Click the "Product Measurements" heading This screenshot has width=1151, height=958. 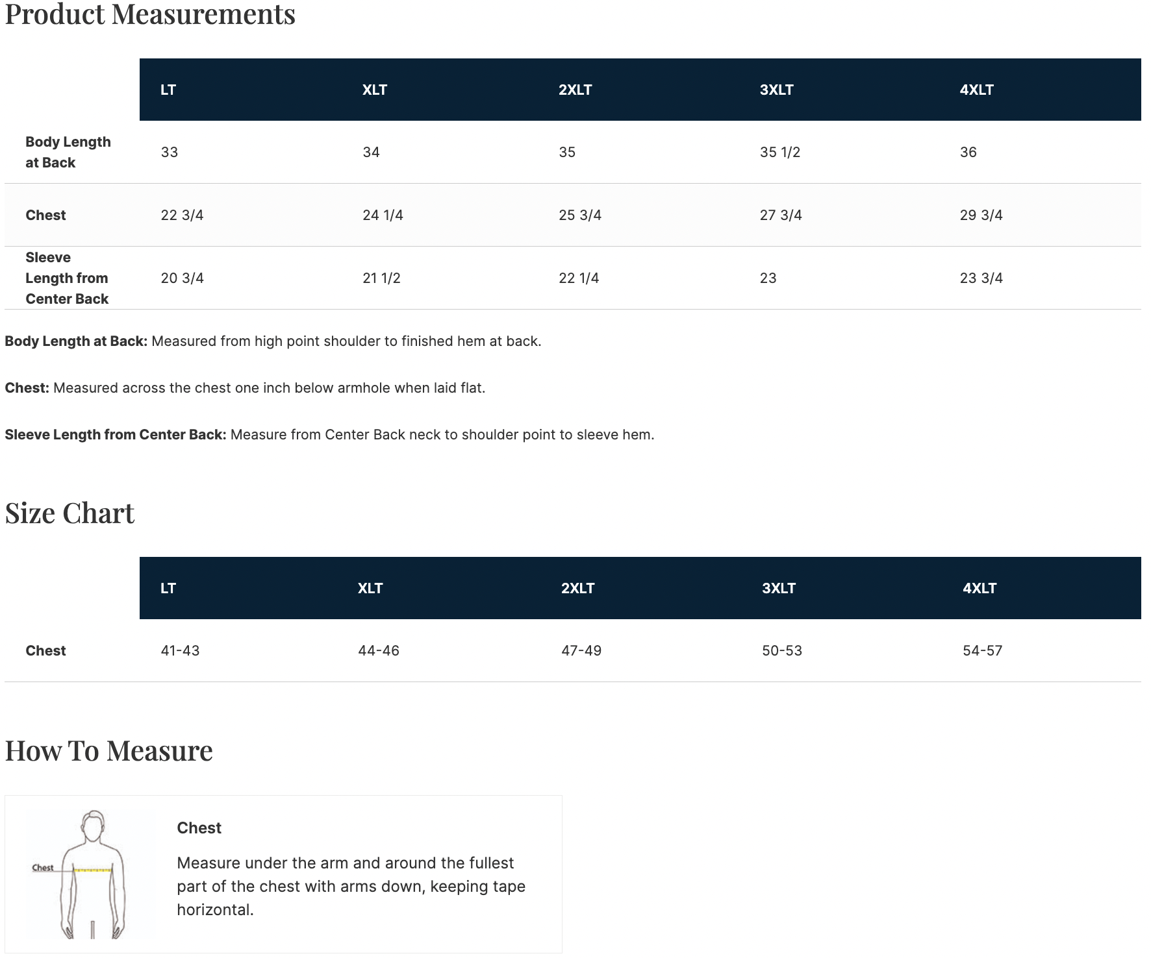click(x=150, y=14)
